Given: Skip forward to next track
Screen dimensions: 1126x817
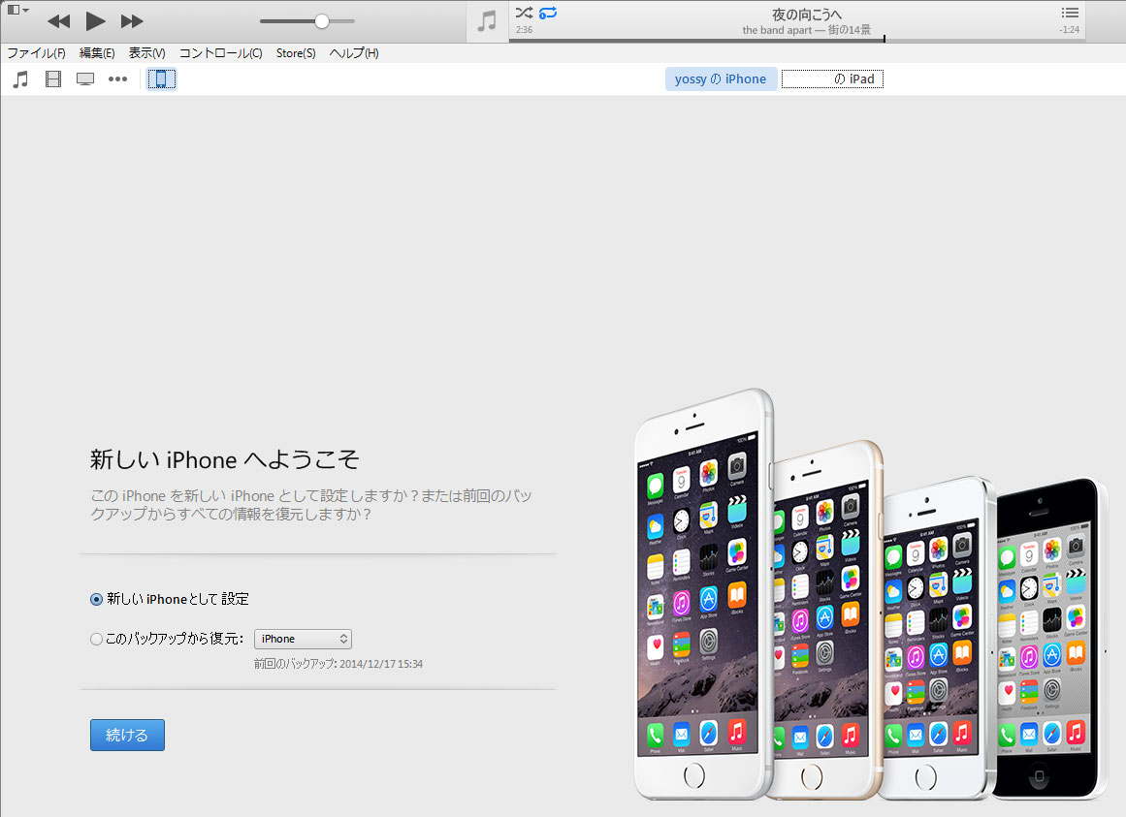Looking at the screenshot, I should point(132,20).
